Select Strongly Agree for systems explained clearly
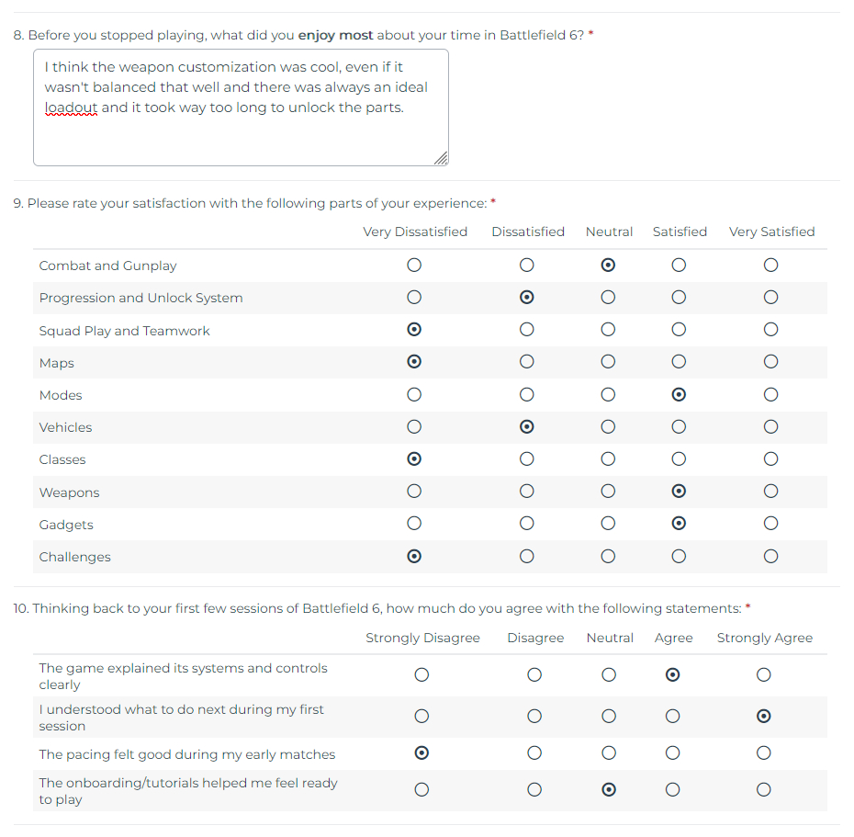Viewport: 854px width, 837px height. pyautogui.click(x=763, y=675)
